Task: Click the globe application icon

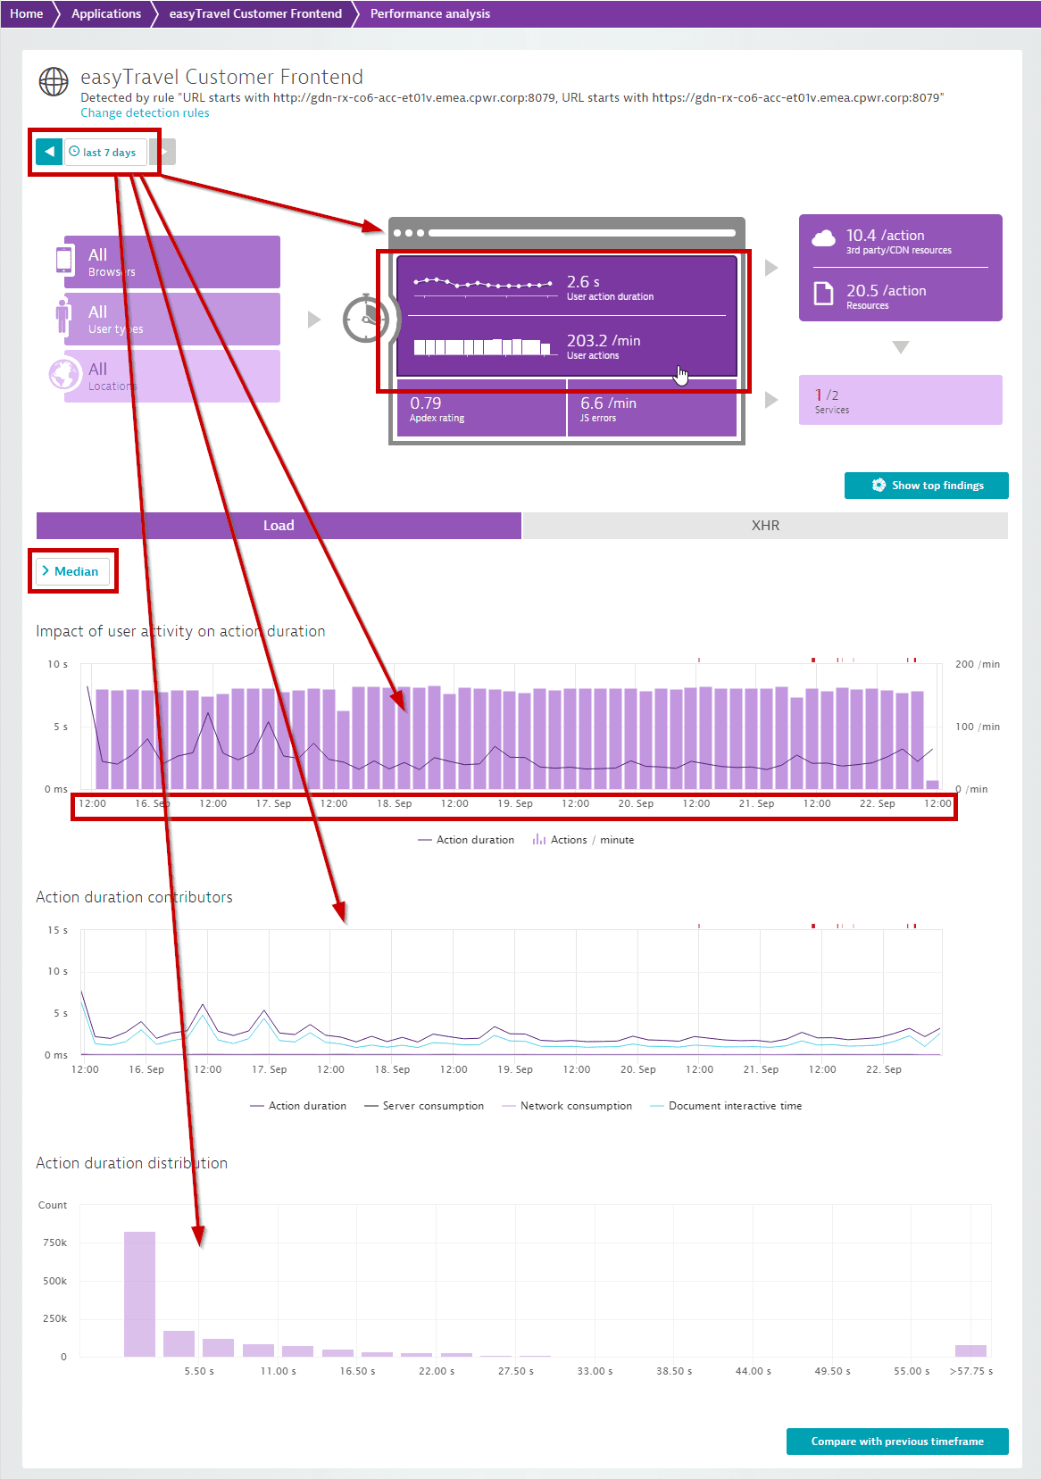Action: pyautogui.click(x=54, y=81)
